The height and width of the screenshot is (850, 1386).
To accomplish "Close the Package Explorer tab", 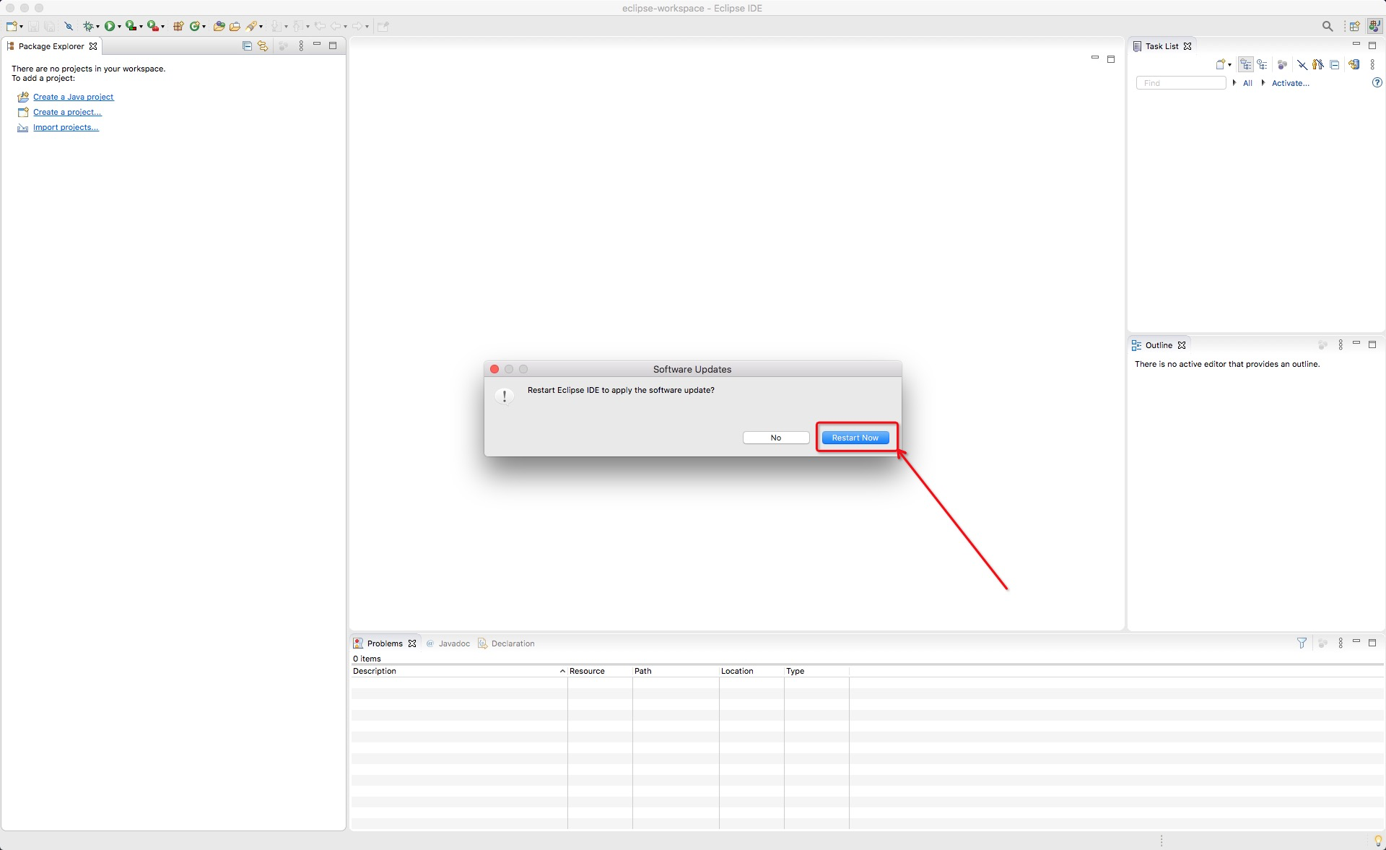I will pyautogui.click(x=93, y=46).
